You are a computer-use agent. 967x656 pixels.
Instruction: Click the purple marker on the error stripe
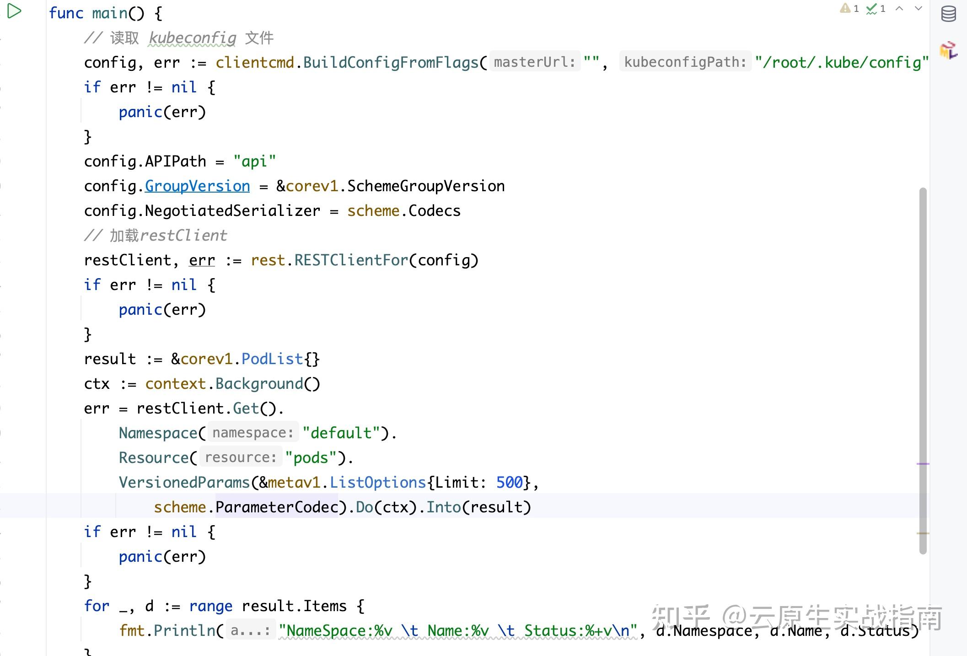pos(923,464)
